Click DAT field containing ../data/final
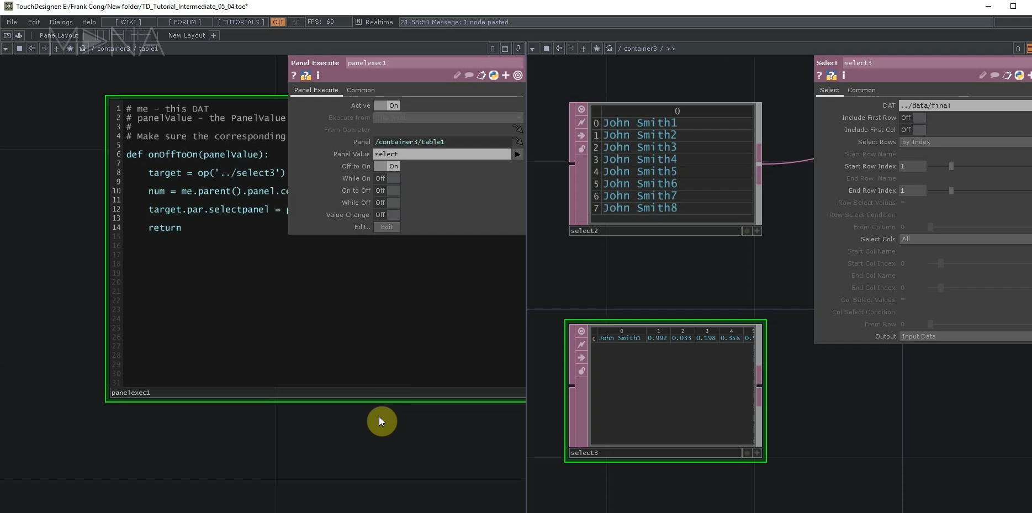The height and width of the screenshot is (513, 1032). pos(965,105)
